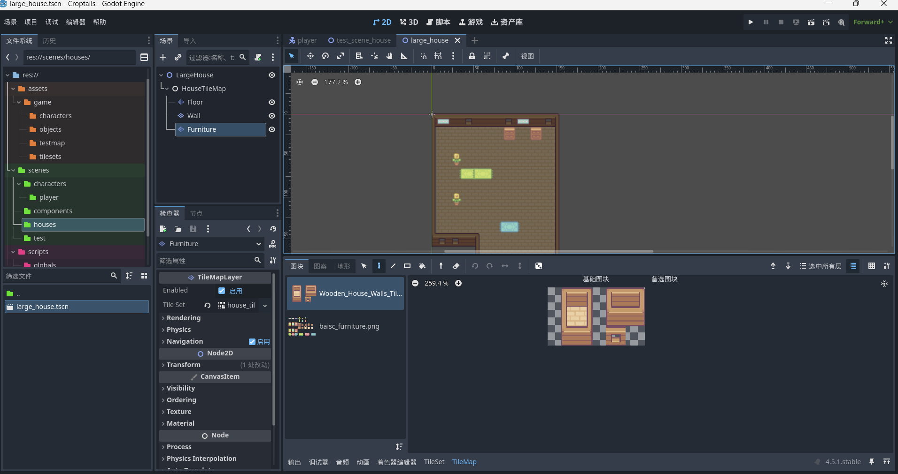Select the TileMap eraser tool

(x=456, y=266)
